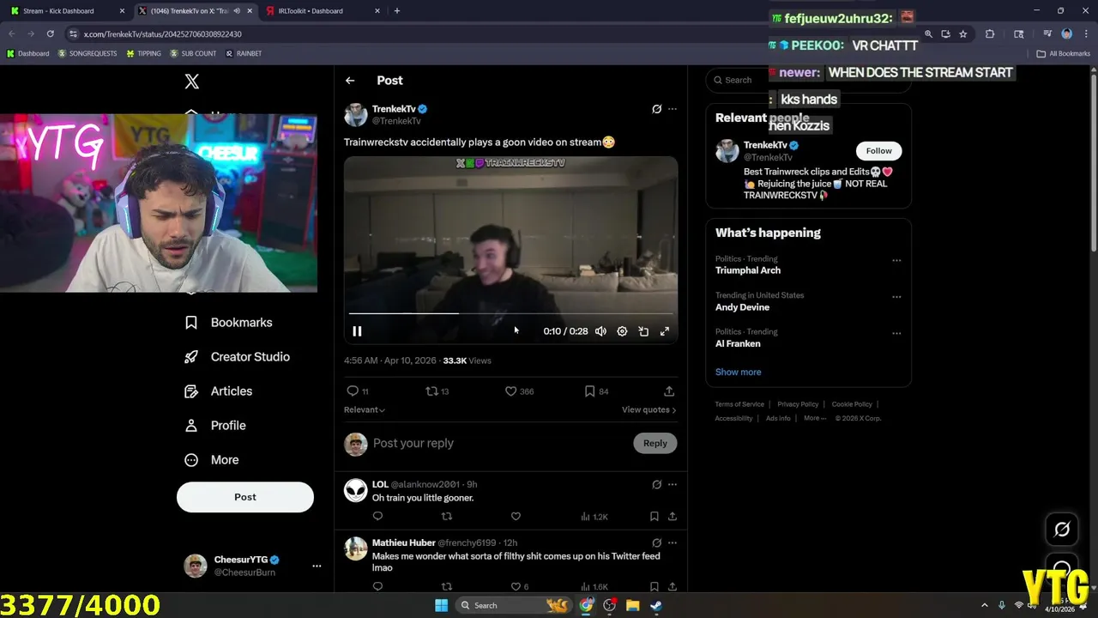Bookmark this page with the star icon
The image size is (1098, 618).
click(x=963, y=34)
